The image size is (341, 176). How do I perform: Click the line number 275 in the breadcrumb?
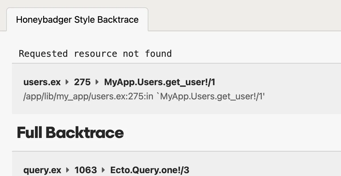click(82, 82)
